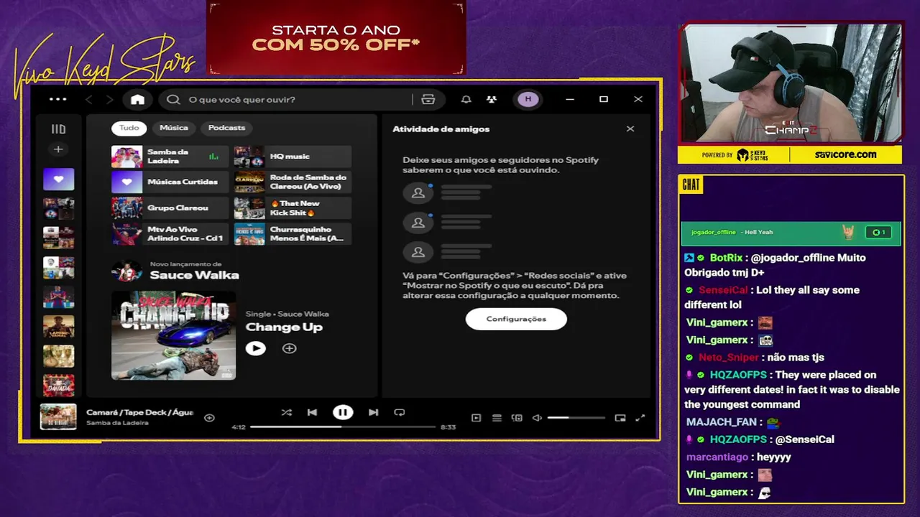Open Roda de Samba do Clareou
The image size is (920, 517).
coord(293,182)
